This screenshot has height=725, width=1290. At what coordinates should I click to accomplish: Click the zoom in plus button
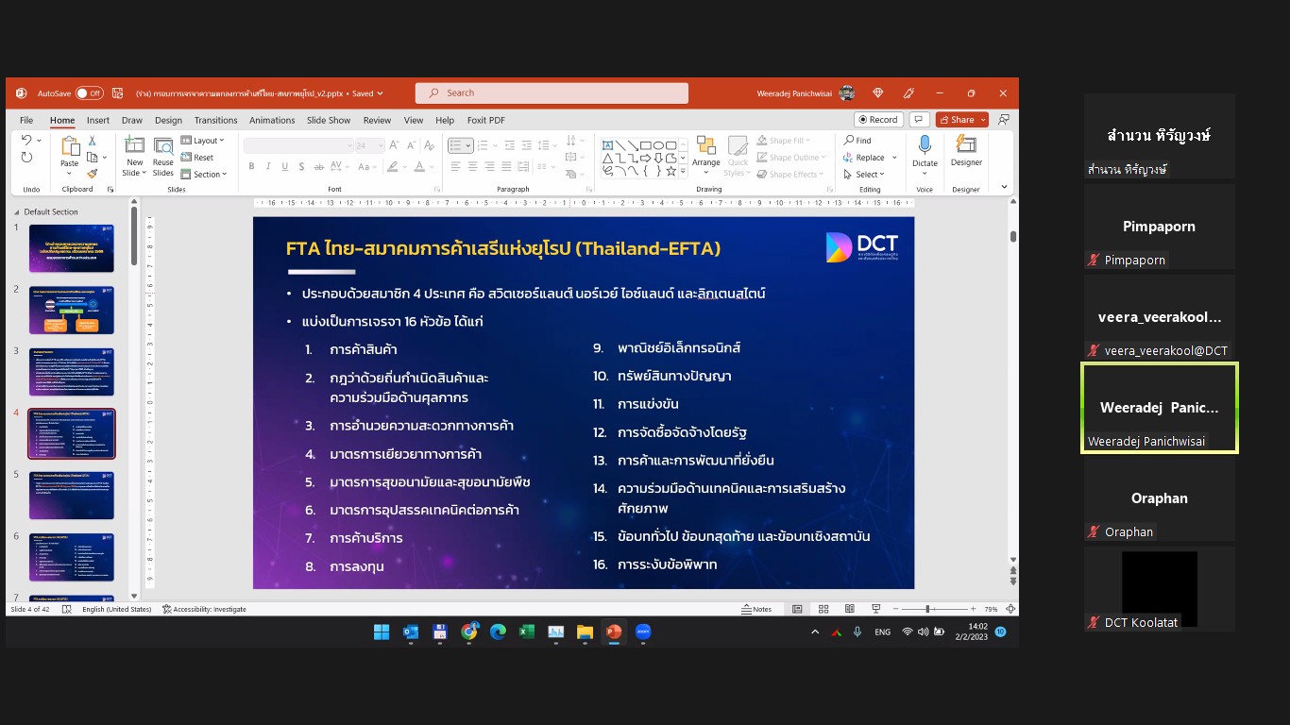pyautogui.click(x=975, y=609)
